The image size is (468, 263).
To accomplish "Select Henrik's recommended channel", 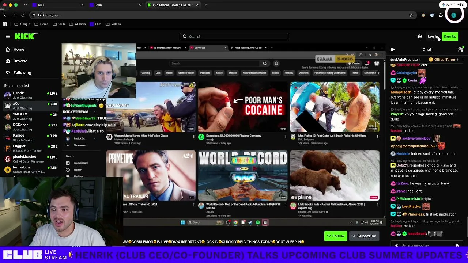I will pyautogui.click(x=31, y=95).
